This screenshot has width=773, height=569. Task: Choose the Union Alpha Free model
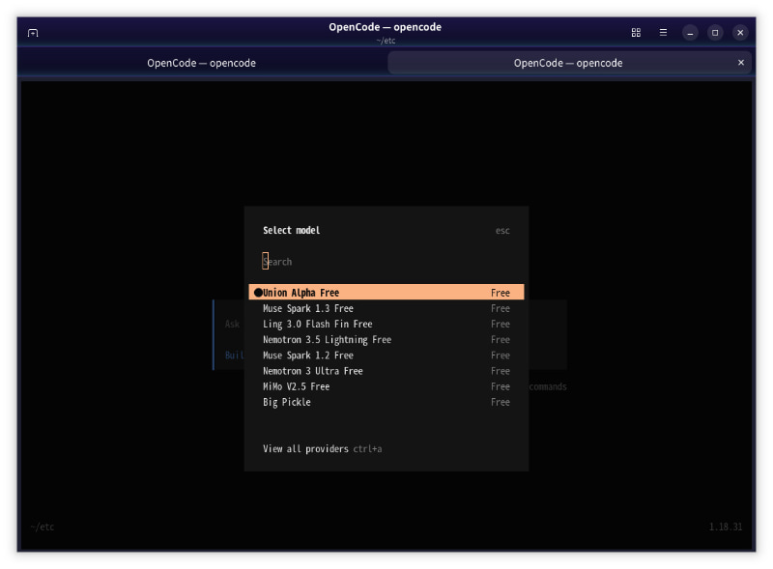tap(386, 293)
